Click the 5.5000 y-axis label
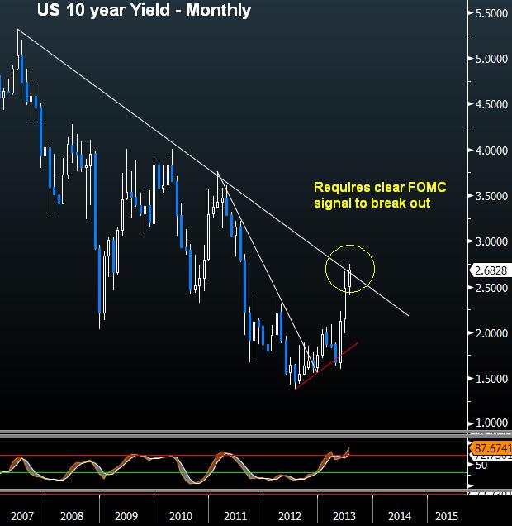 [x=491, y=13]
